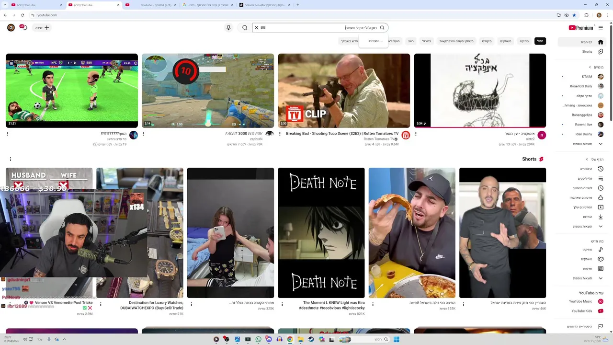Click the voice search microphone icon
Screen dimensions: 613x345
tap(228, 28)
